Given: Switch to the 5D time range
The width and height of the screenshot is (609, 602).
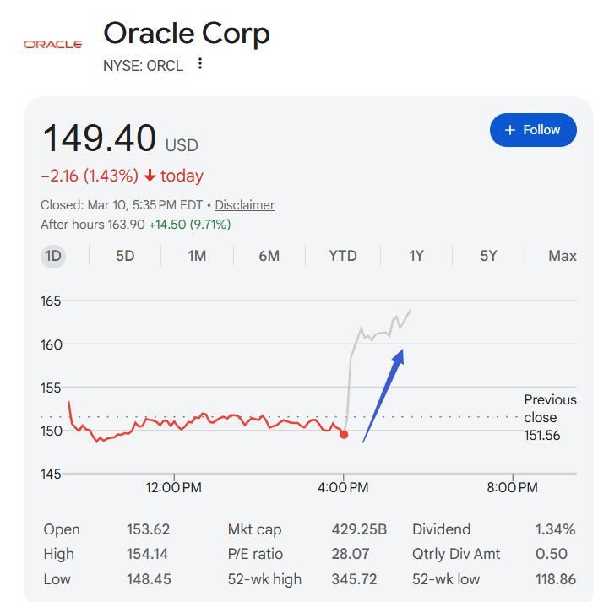Looking at the screenshot, I should pos(125,256).
